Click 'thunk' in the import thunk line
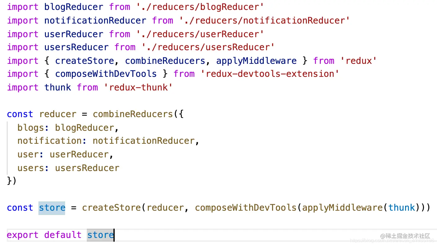437x246 pixels. tap(58, 87)
